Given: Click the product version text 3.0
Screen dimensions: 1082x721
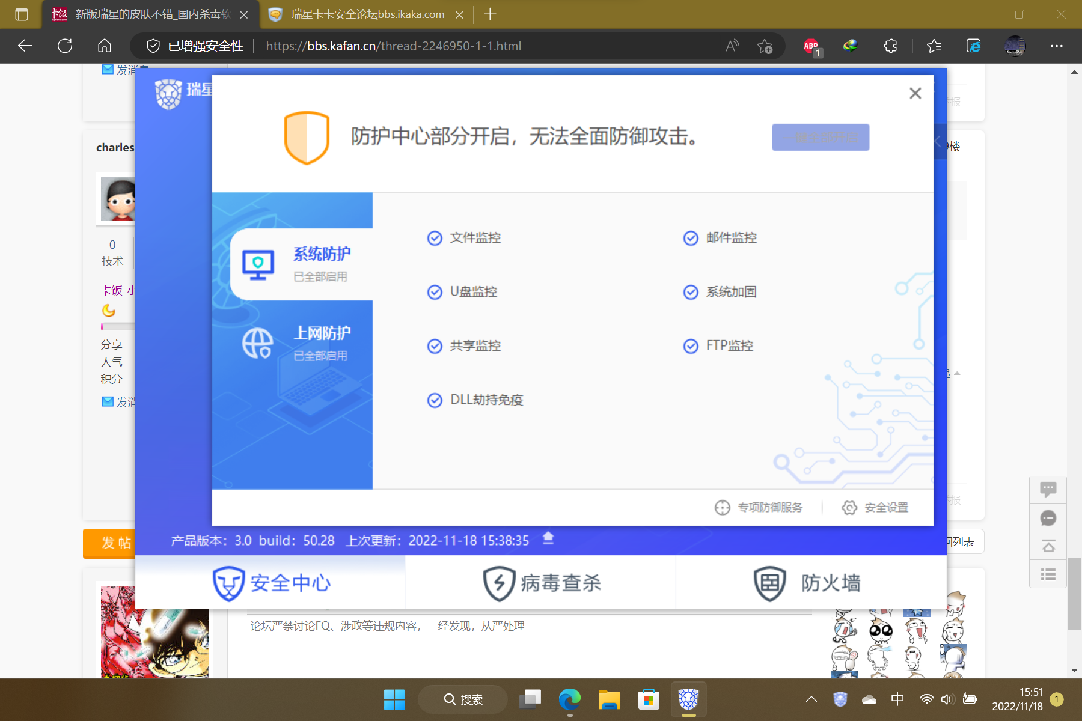Looking at the screenshot, I should pyautogui.click(x=243, y=541).
